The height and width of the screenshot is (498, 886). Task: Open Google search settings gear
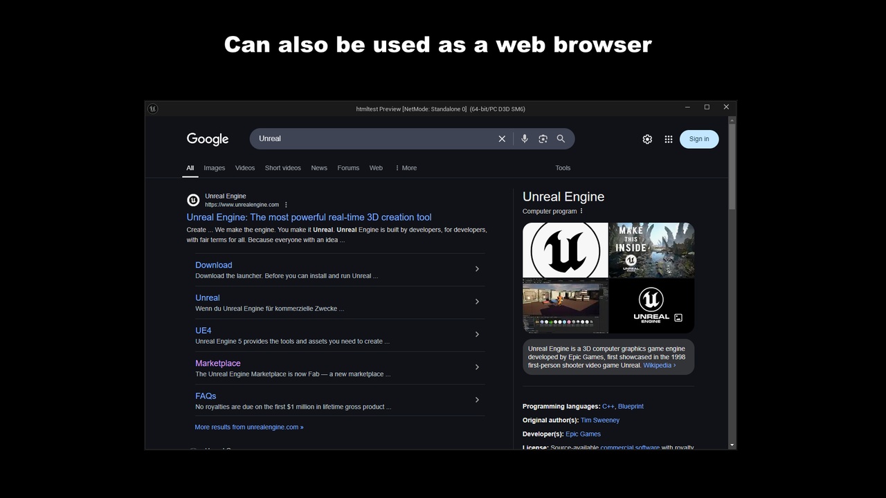[x=647, y=138]
